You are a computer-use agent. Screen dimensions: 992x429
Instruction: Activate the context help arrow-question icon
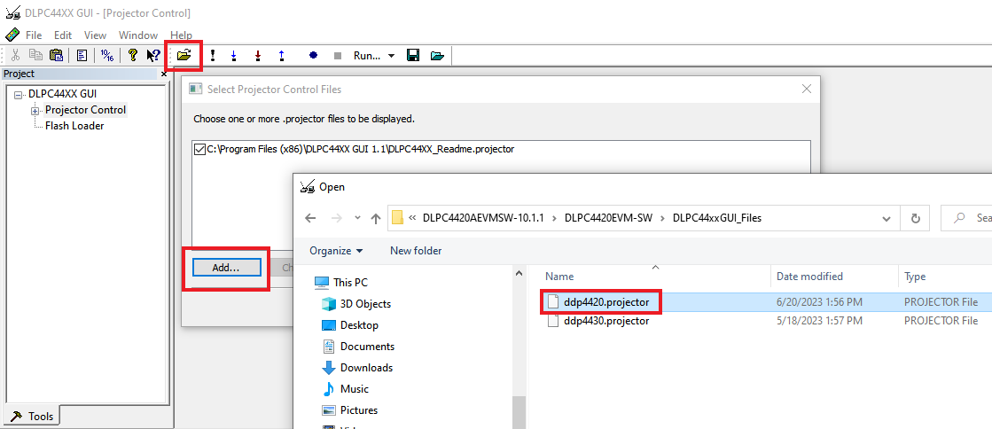point(153,56)
